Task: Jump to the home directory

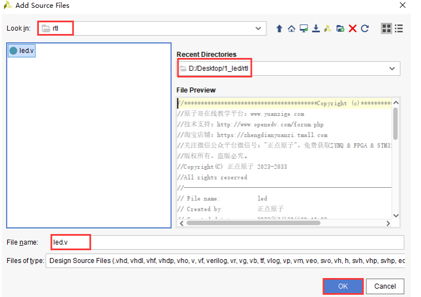Action: click(291, 28)
